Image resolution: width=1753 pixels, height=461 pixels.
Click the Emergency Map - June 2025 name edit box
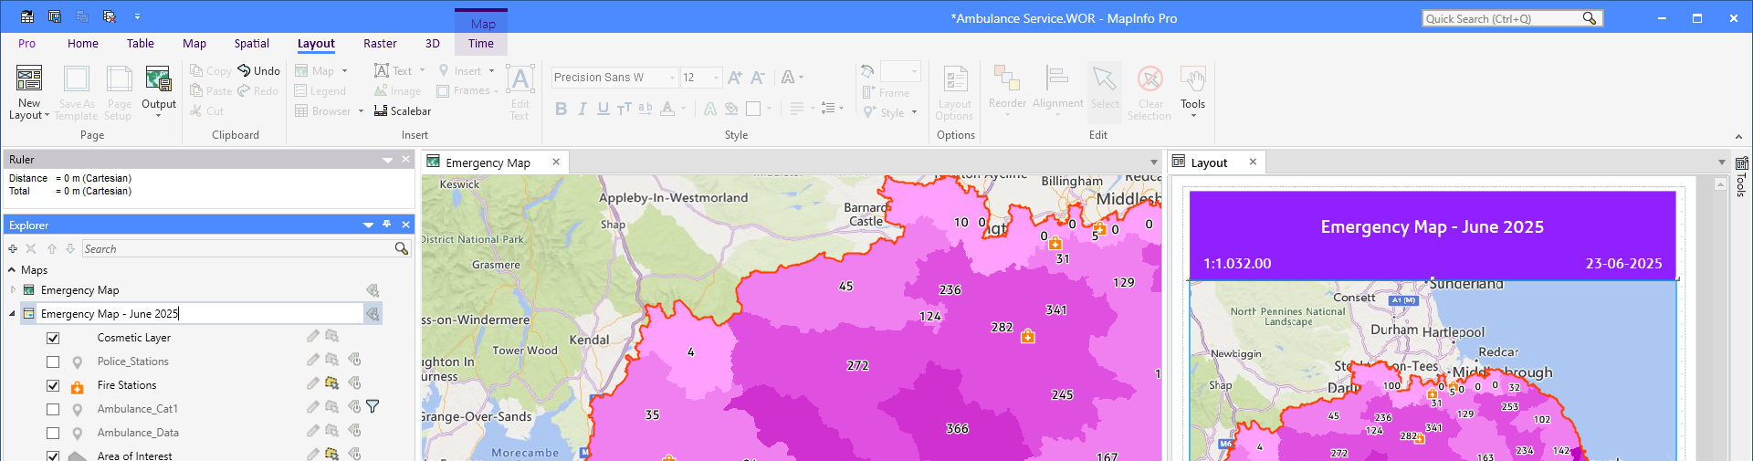(x=199, y=314)
